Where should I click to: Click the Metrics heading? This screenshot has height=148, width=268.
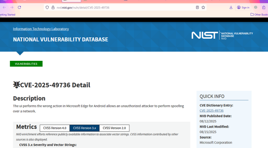tap(26, 127)
